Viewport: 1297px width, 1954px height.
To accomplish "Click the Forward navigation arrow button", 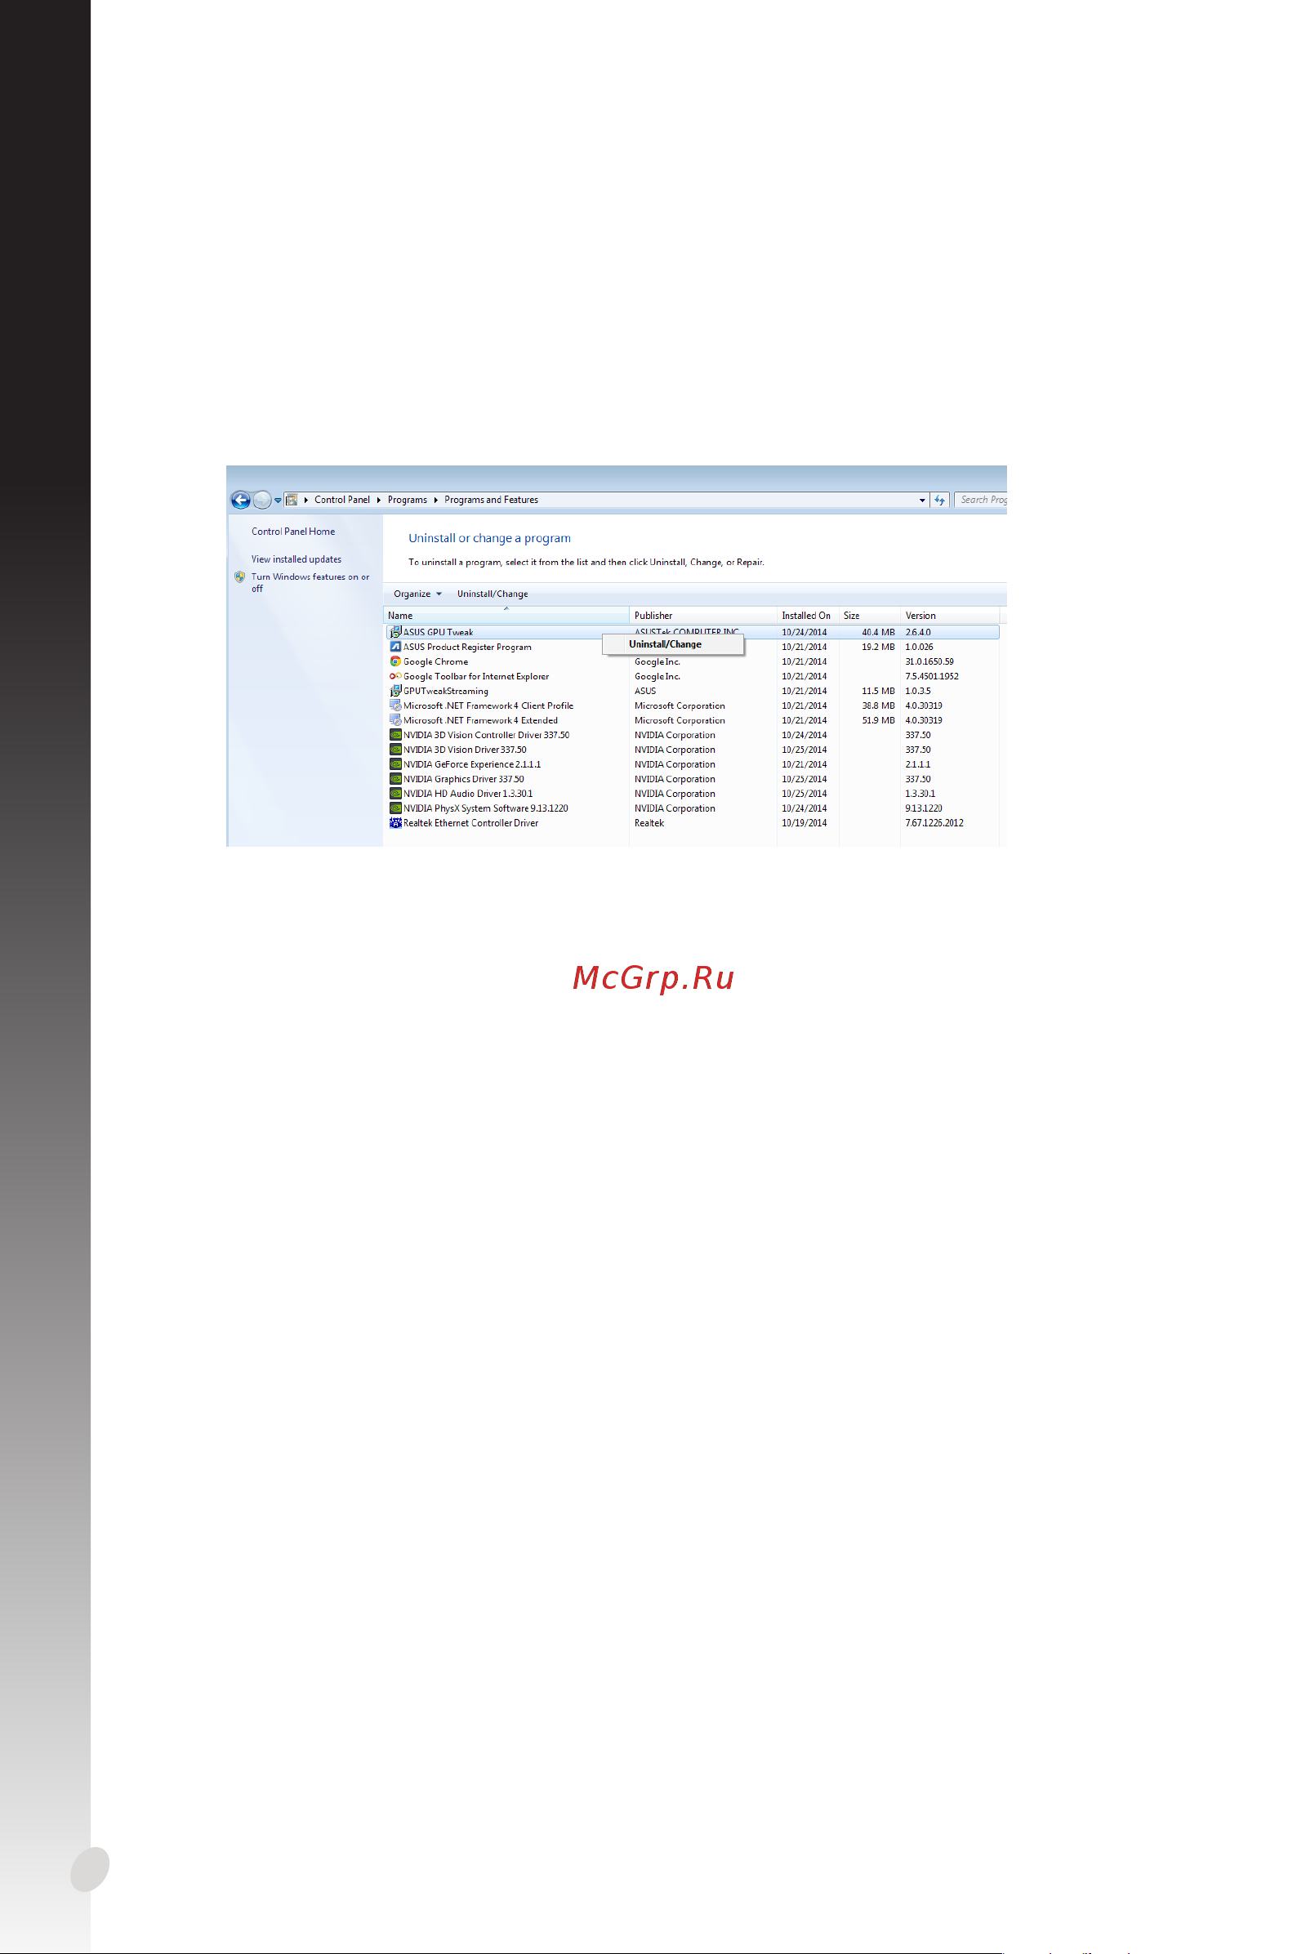I will tap(261, 500).
